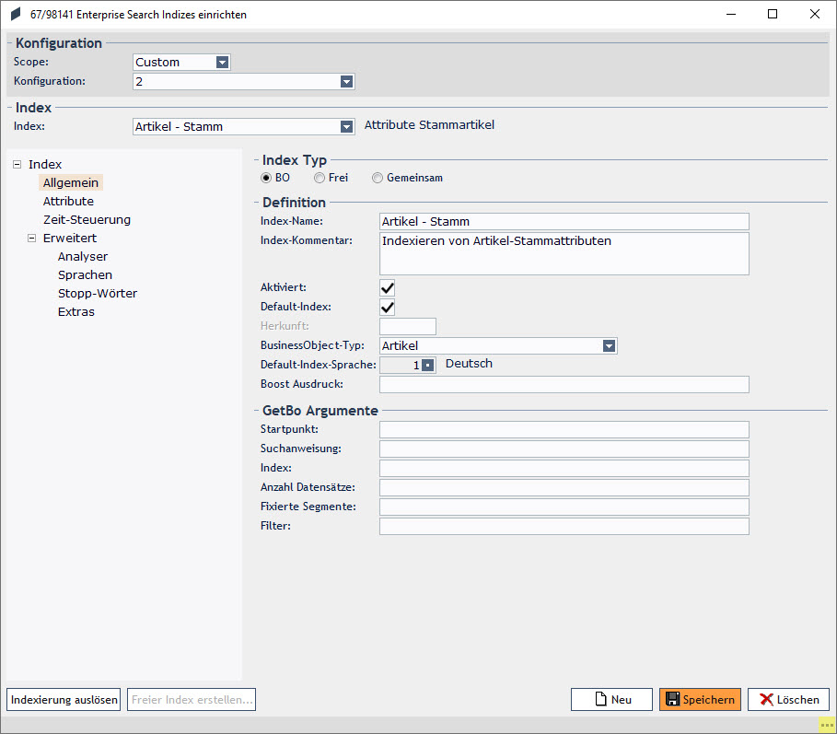Click the Filter input field
This screenshot has width=837, height=734.
click(x=564, y=526)
